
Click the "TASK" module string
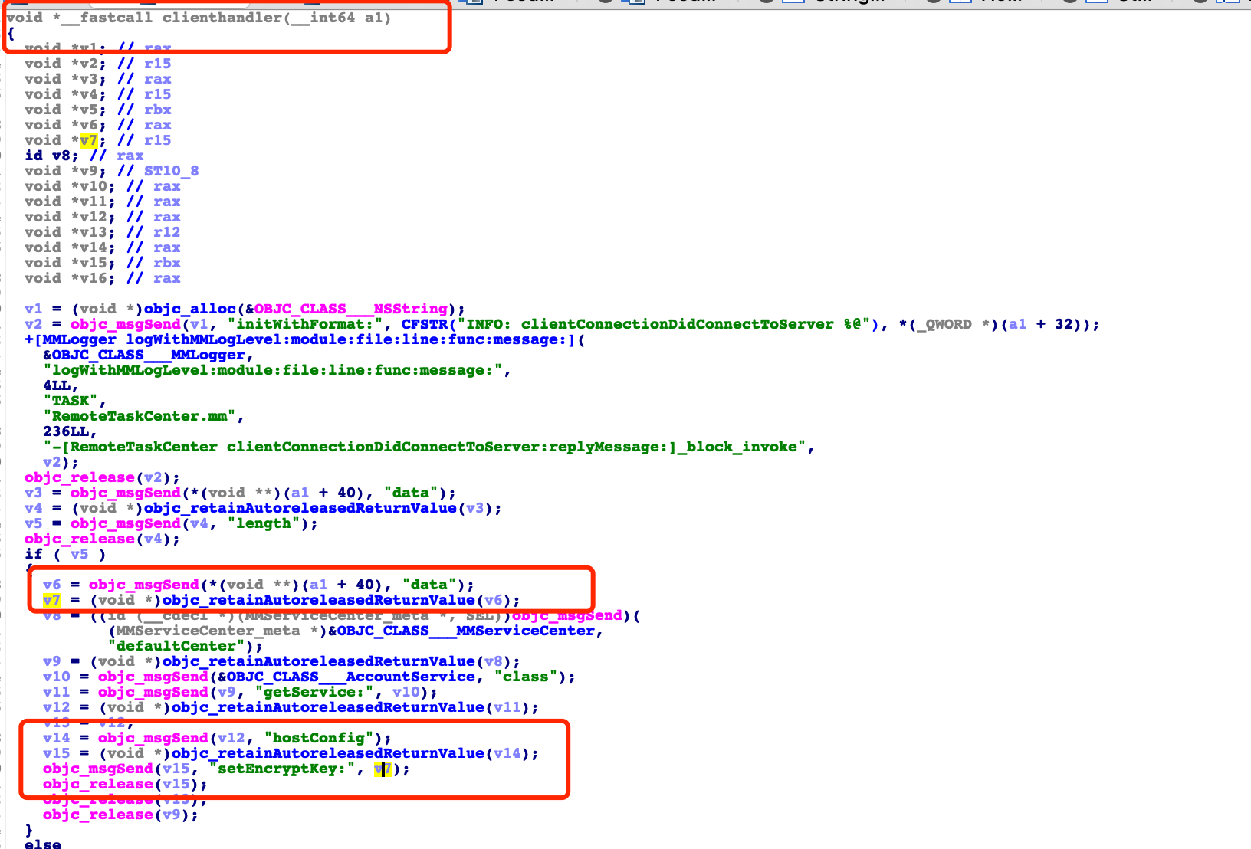(71, 401)
